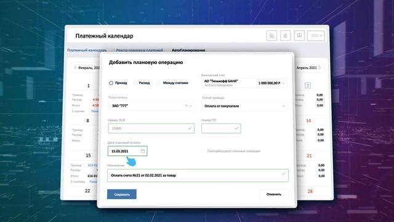The width and height of the screenshot is (394, 222).
Task: Select day 15 in the background calendar
Action: (x=88, y=155)
